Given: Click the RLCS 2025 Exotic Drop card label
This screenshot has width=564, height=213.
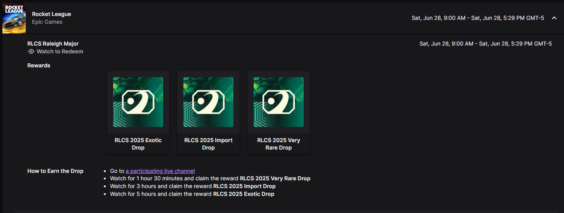Looking at the screenshot, I should 138,144.
